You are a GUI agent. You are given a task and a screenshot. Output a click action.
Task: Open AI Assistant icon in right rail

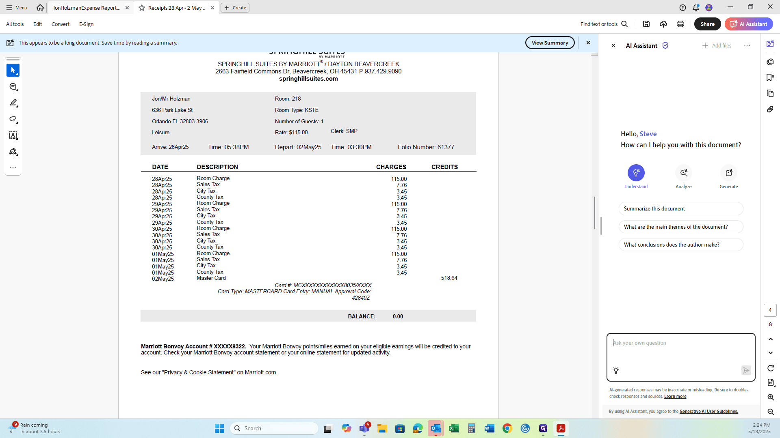pyautogui.click(x=770, y=44)
